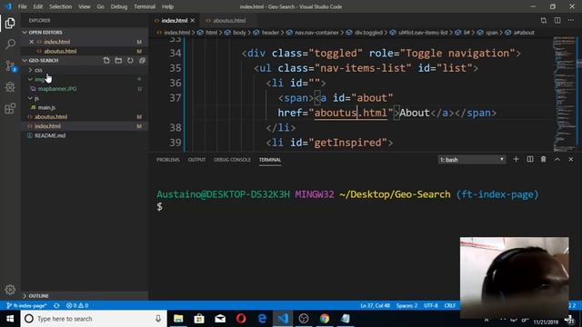Image resolution: width=582 pixels, height=327 pixels.
Task: Open Windows Start menu
Action: (x=10, y=319)
